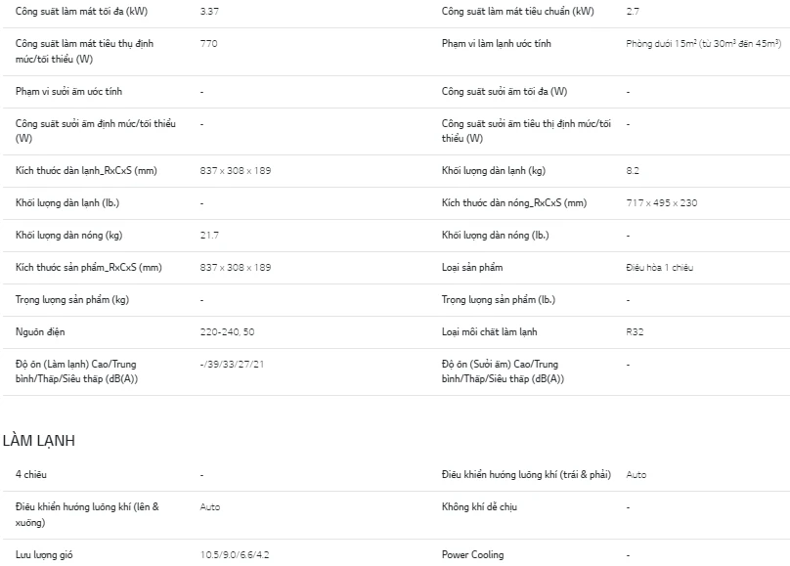Click the R32 refrigerant value
This screenshot has width=790, height=566.
(635, 332)
